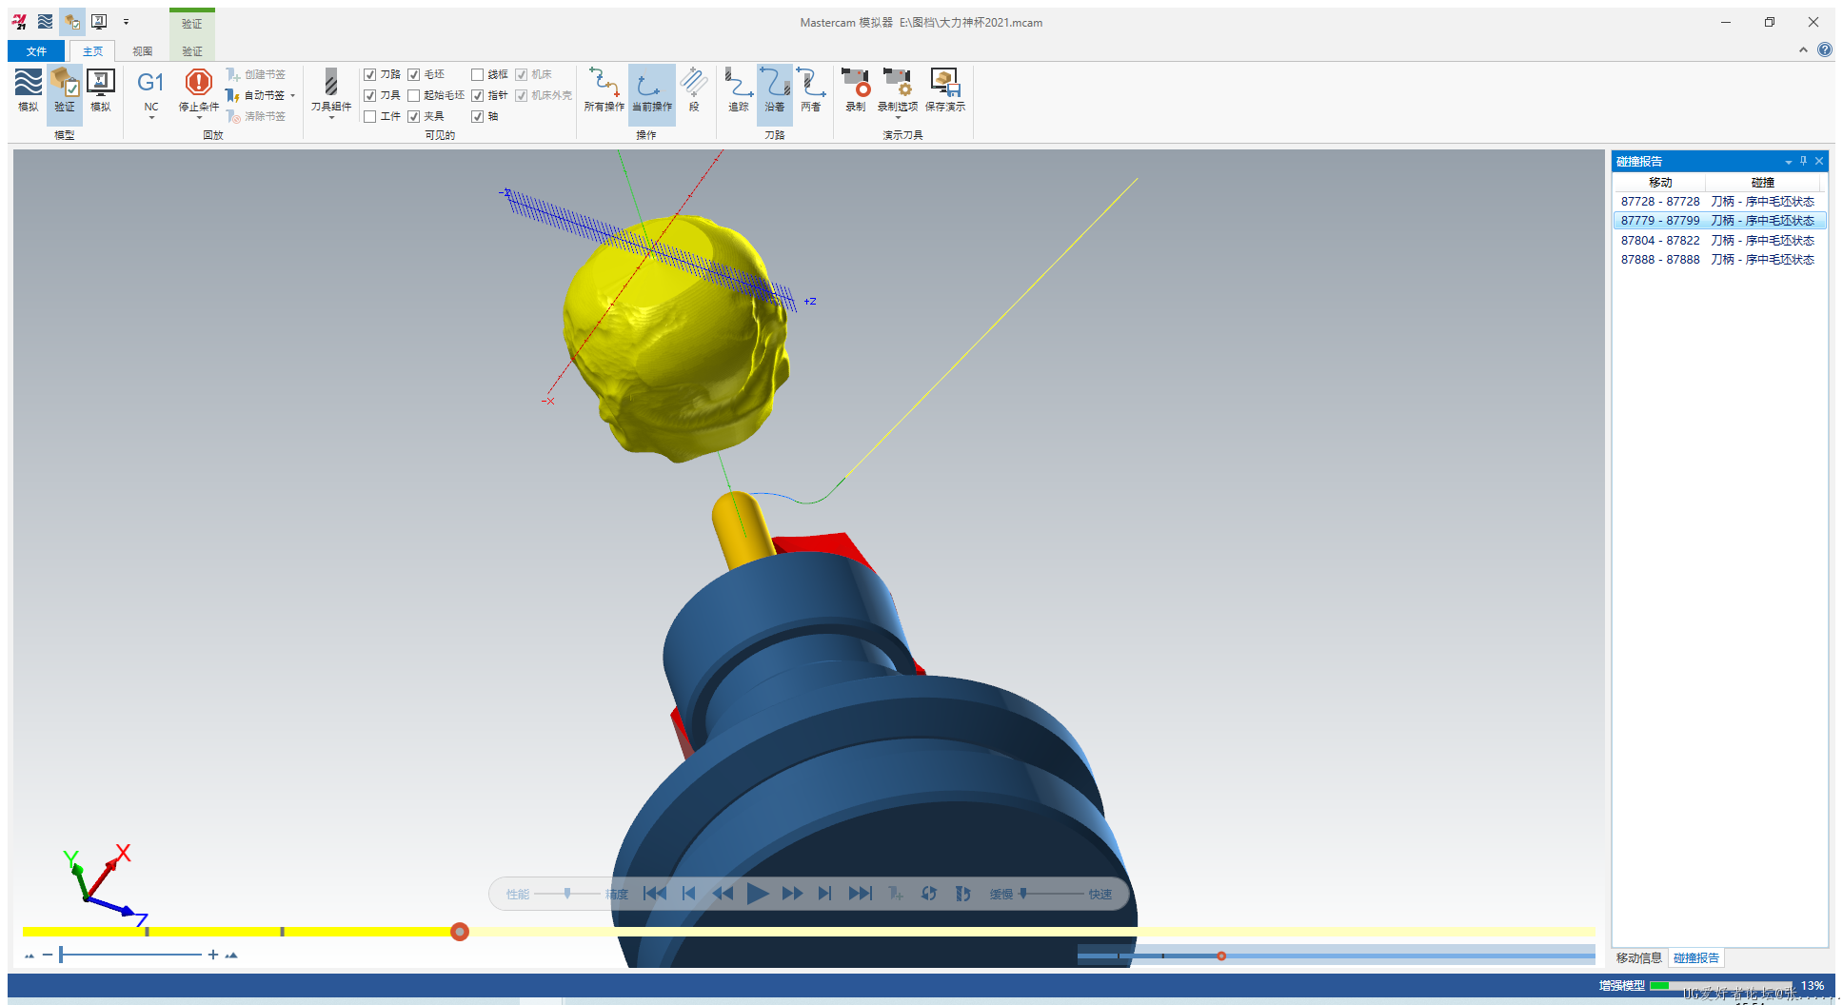Play the simulation backward
The image size is (1843, 1005).
point(723,894)
